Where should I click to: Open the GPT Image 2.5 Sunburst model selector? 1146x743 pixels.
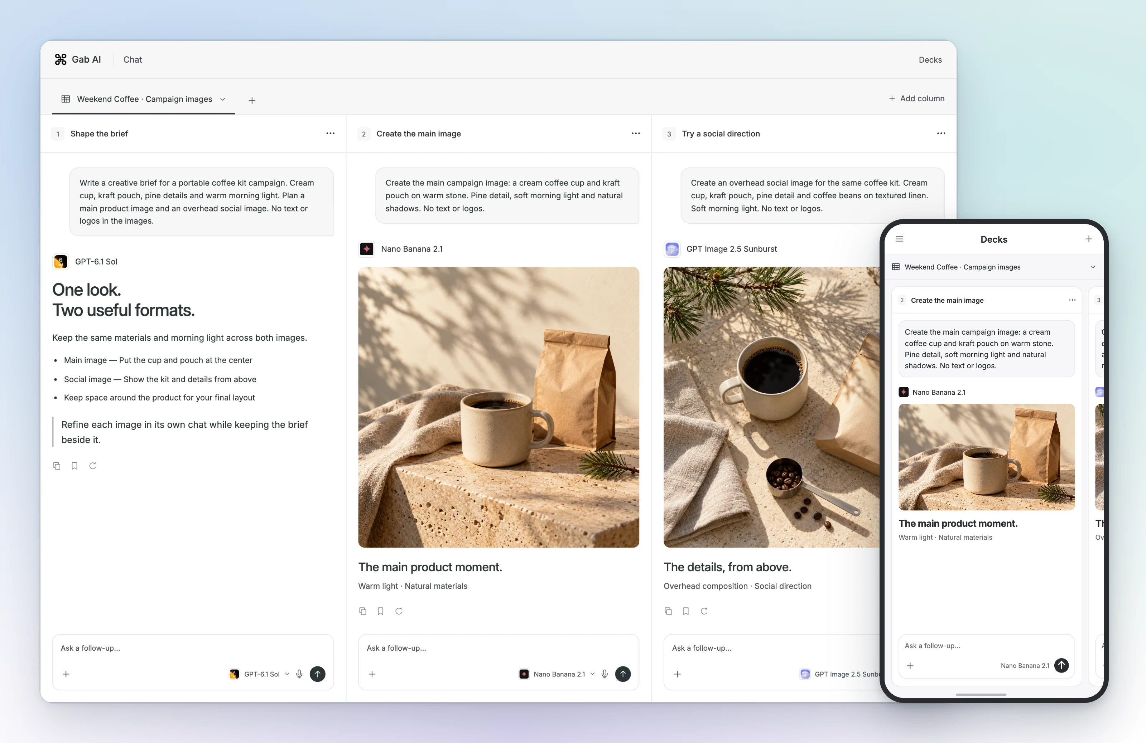click(x=840, y=674)
